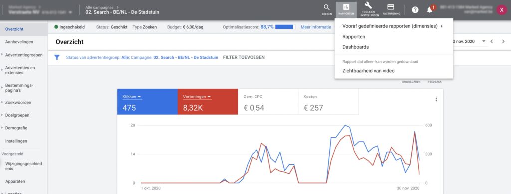Select the red Vertoningen metric tile

point(208,102)
